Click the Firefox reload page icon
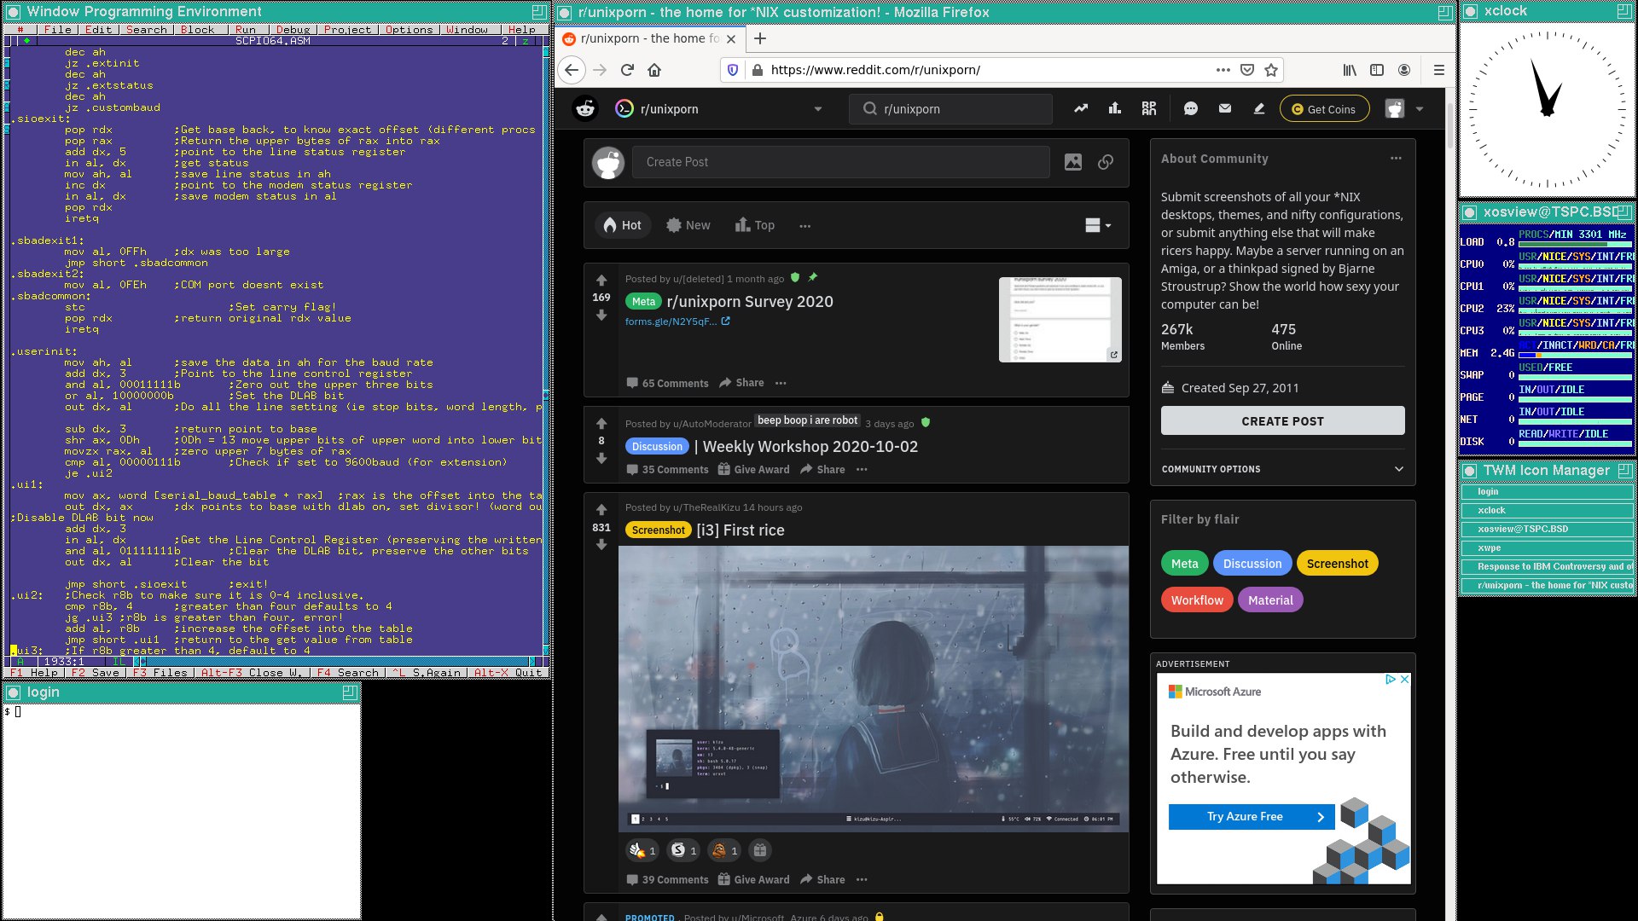 pyautogui.click(x=627, y=70)
